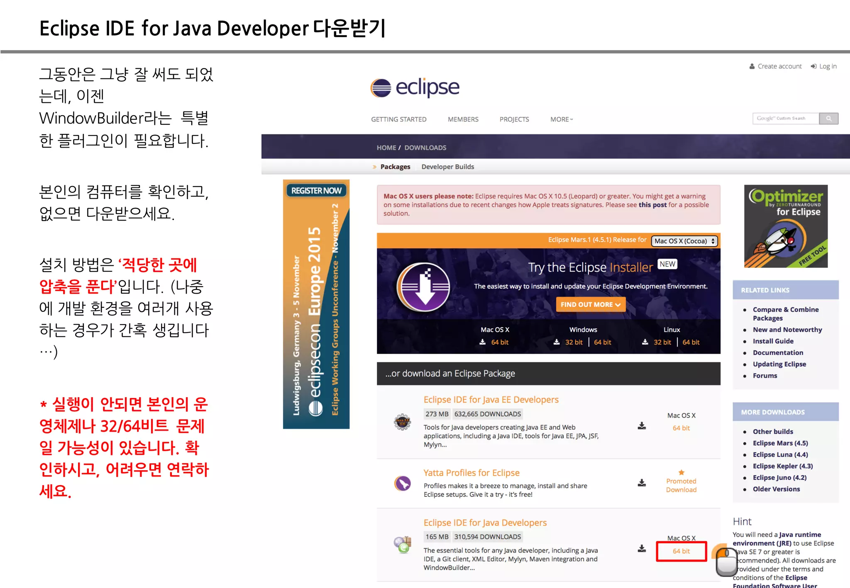Click Install Guide link
Screen dimensions: 850x588
(x=773, y=341)
